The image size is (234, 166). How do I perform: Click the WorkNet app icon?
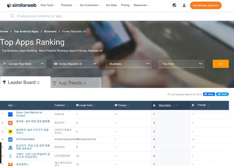pos(10,140)
